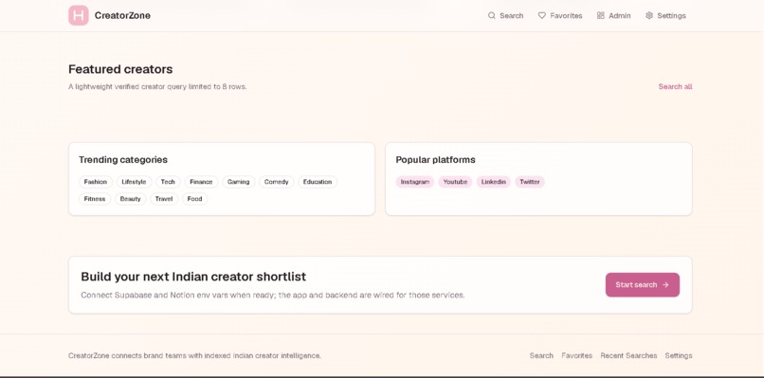Click the magnifier icon beside Search in header
This screenshot has width=764, height=378.
[492, 15]
